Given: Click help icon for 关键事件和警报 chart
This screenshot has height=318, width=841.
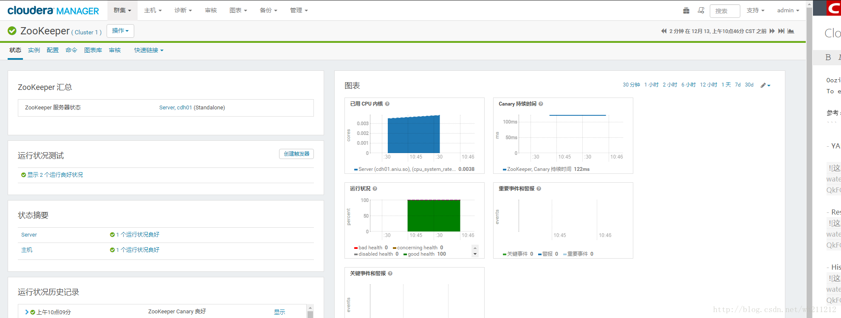Looking at the screenshot, I should (390, 273).
